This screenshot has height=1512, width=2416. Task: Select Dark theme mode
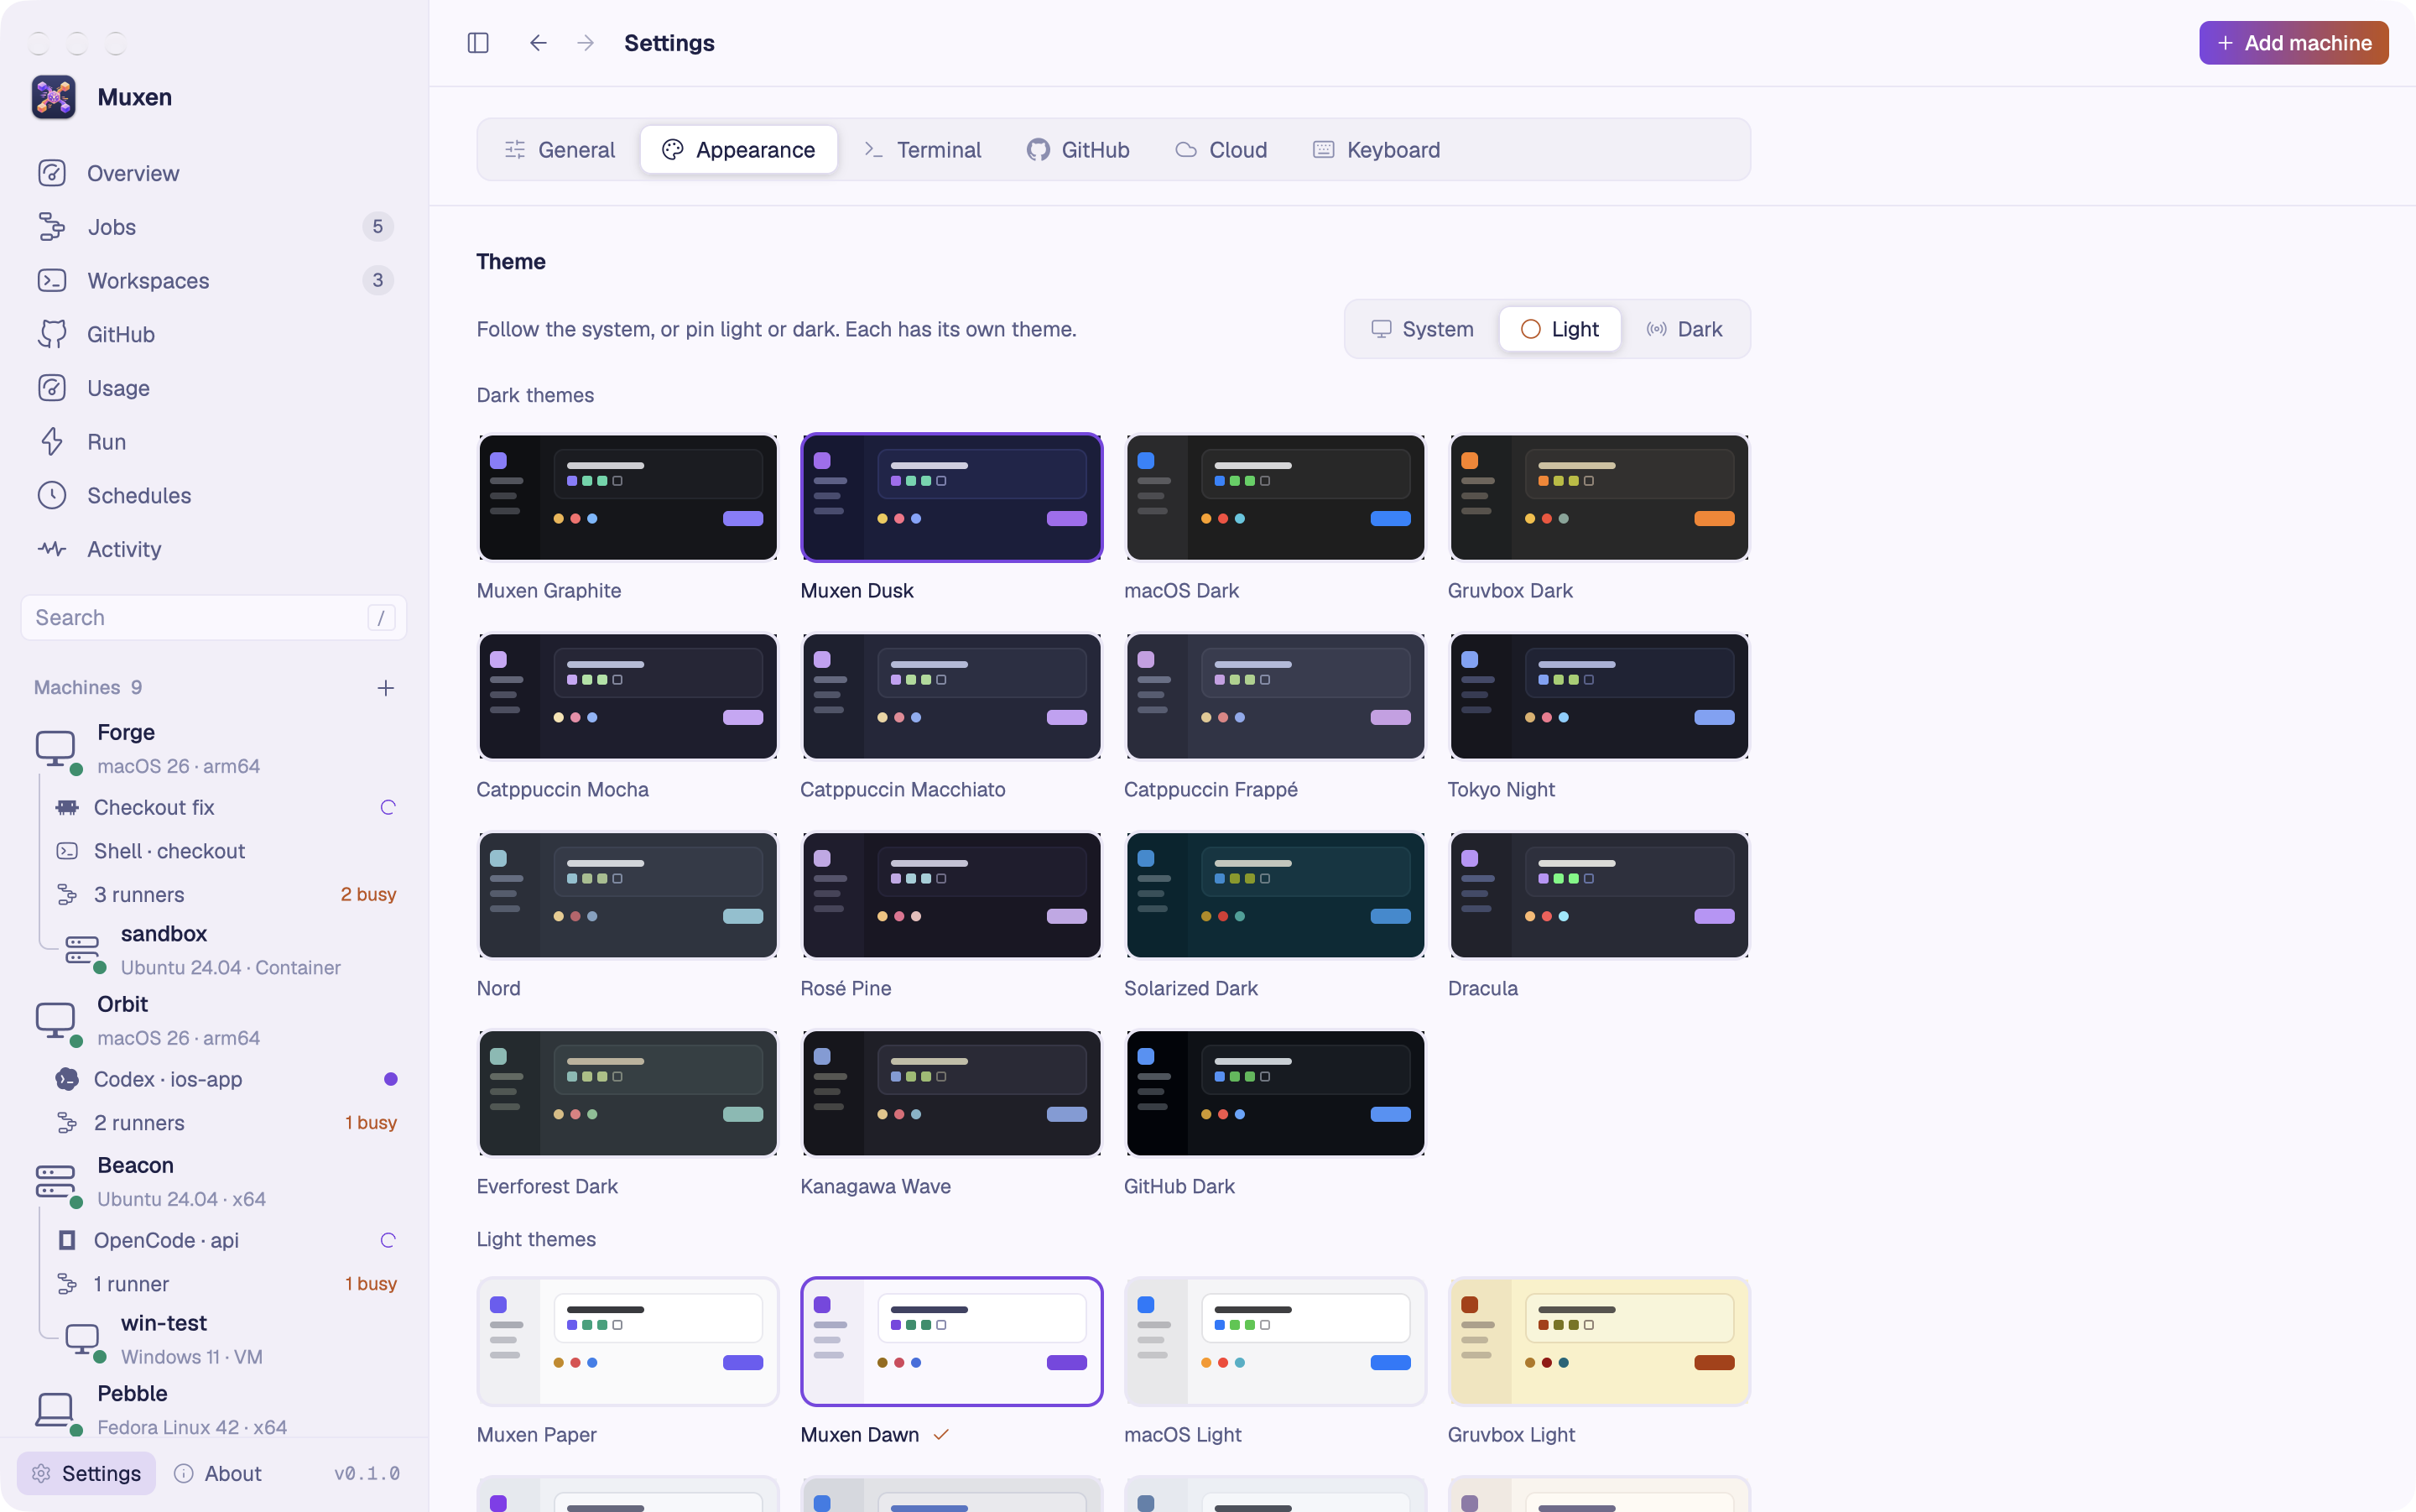pyautogui.click(x=1684, y=329)
